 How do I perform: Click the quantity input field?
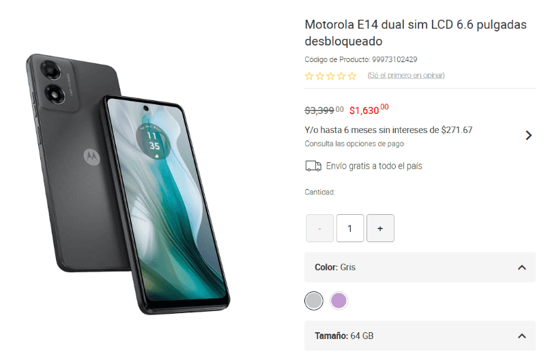point(350,228)
